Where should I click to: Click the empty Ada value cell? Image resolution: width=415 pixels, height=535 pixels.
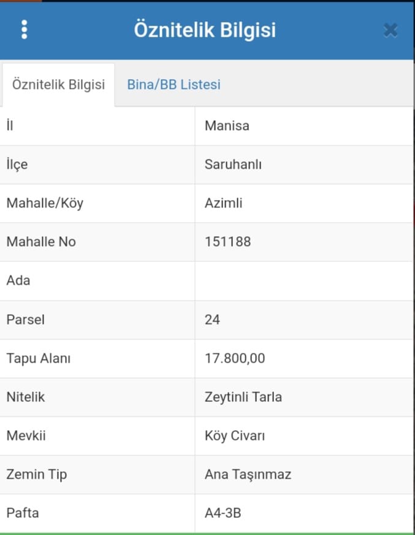[304, 281]
